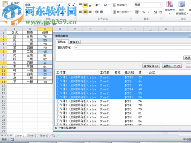Decrease the cell indent
The height and width of the screenshot is (143, 191).
[97, 12]
